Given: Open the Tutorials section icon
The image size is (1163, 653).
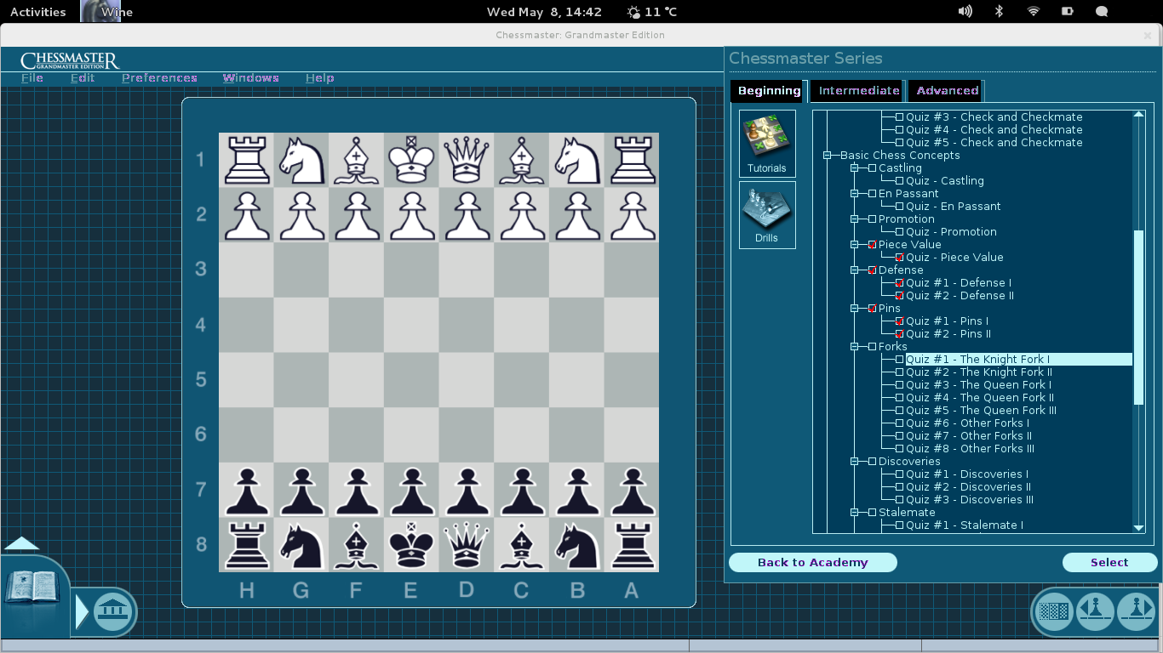Looking at the screenshot, I should click(x=767, y=143).
